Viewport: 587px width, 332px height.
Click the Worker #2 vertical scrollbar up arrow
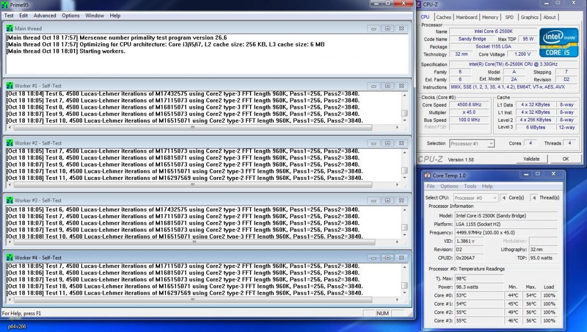click(404, 153)
